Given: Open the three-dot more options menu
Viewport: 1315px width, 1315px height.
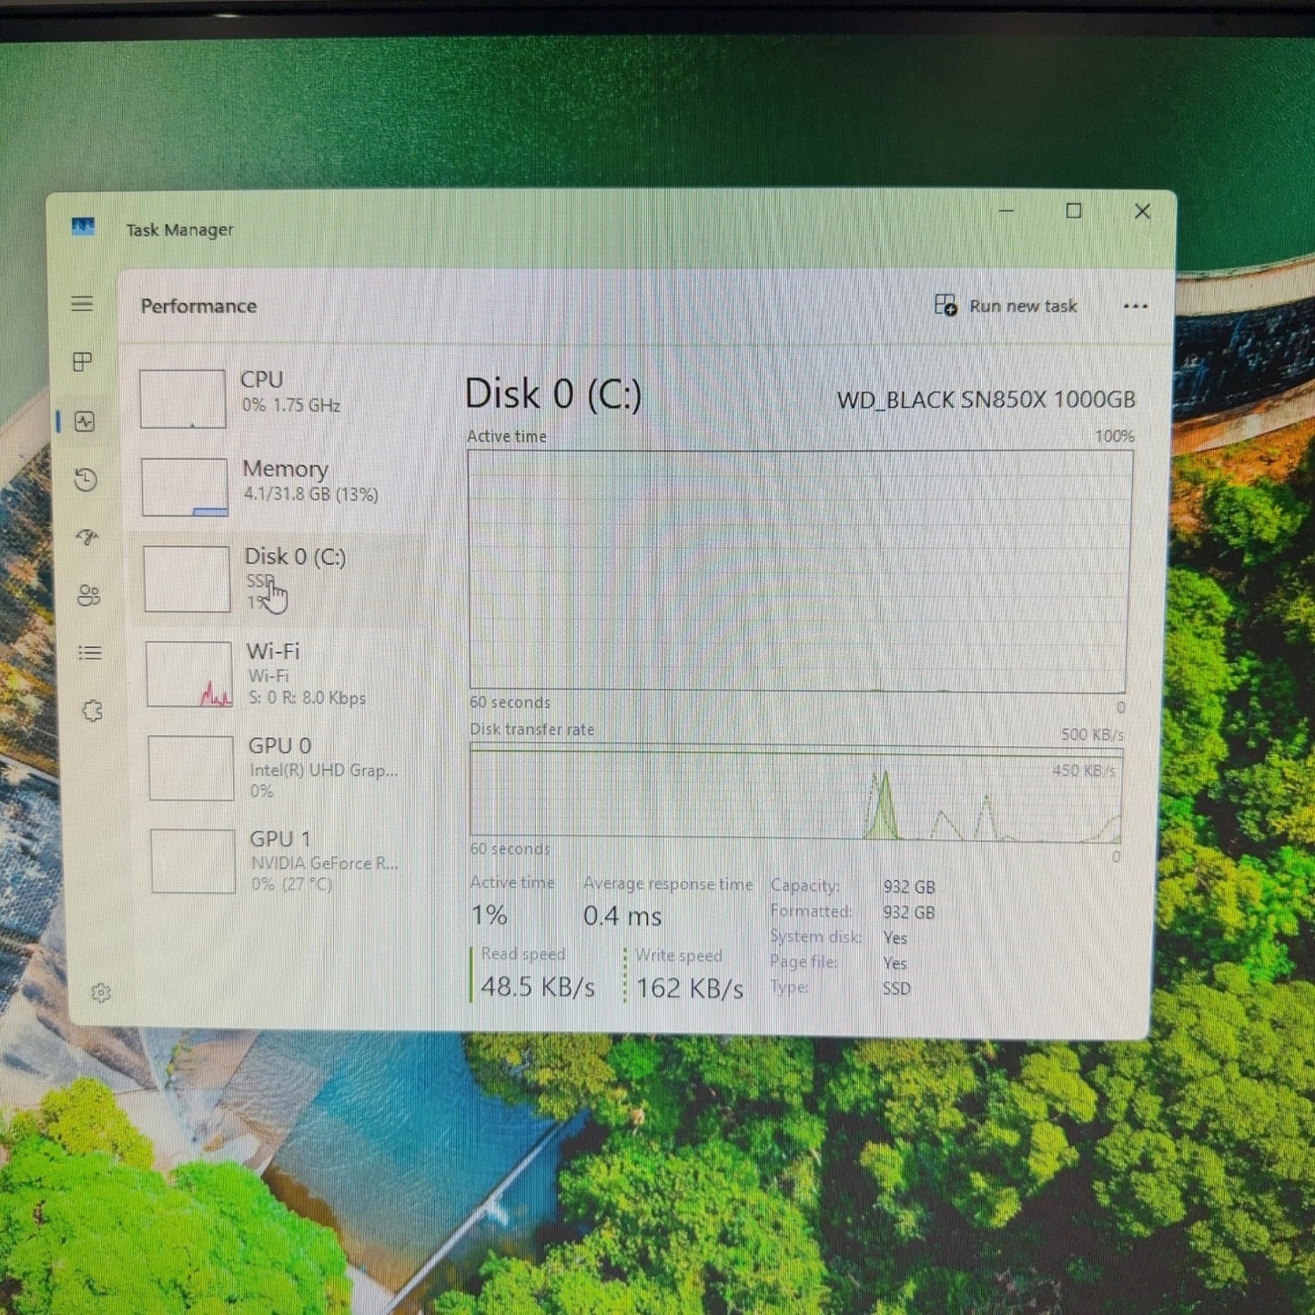Looking at the screenshot, I should 1136,306.
